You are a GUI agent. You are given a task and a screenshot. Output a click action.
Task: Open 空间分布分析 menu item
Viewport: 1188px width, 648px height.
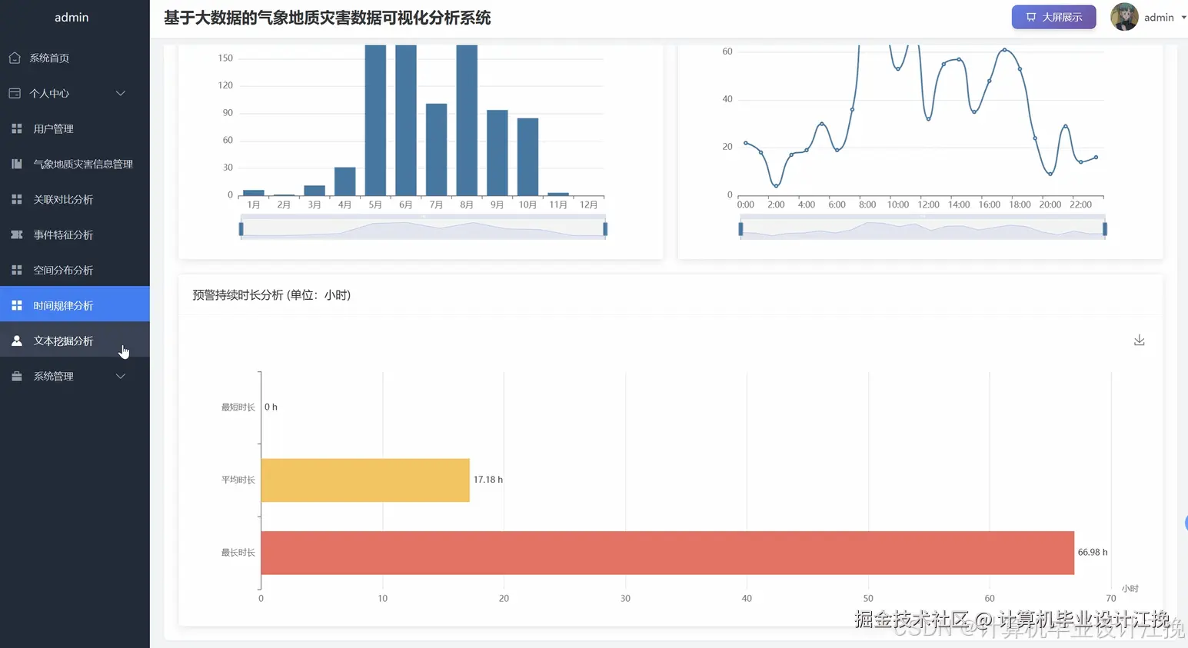coord(75,270)
